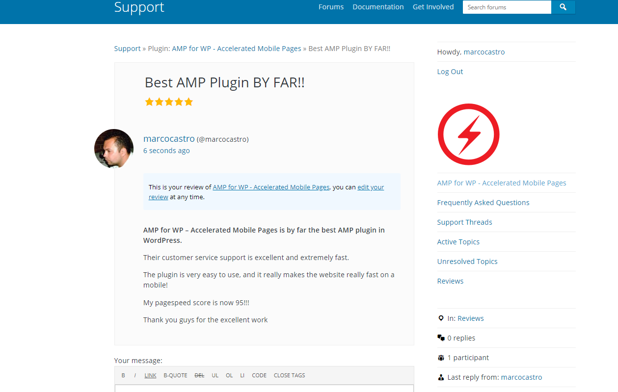The width and height of the screenshot is (618, 392).
Task: Click the CODE editor button
Action: pyautogui.click(x=259, y=375)
